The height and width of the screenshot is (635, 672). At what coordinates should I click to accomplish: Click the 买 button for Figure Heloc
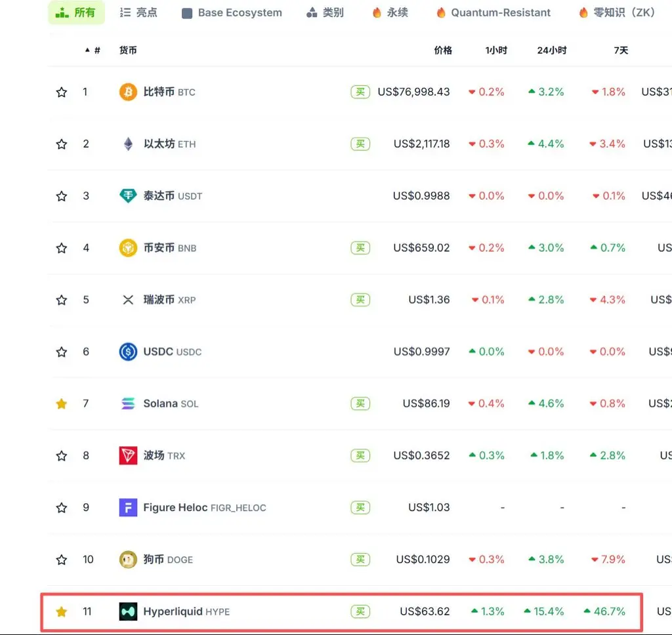(360, 507)
